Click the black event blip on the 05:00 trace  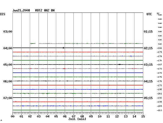[120, 64]
